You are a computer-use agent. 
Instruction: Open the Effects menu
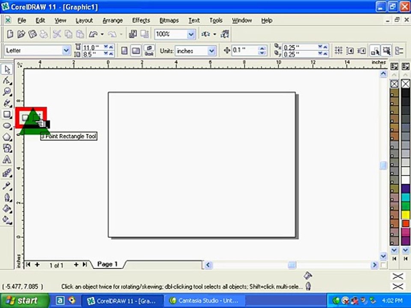pyautogui.click(x=141, y=20)
